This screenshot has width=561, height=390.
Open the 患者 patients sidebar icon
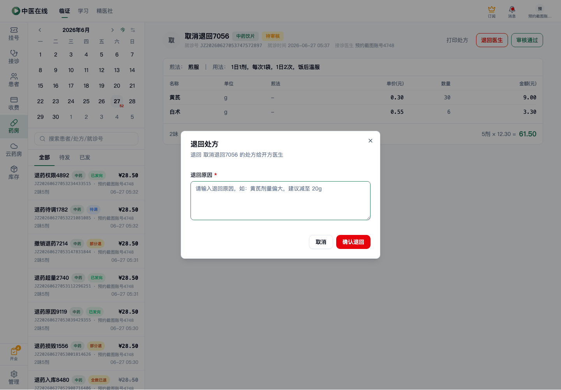14,80
